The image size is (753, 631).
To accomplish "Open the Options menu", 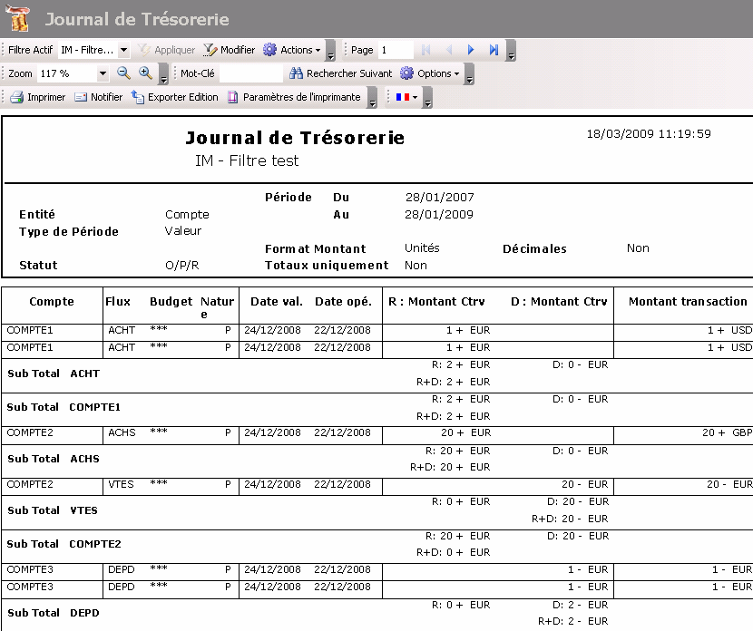I will click(430, 73).
